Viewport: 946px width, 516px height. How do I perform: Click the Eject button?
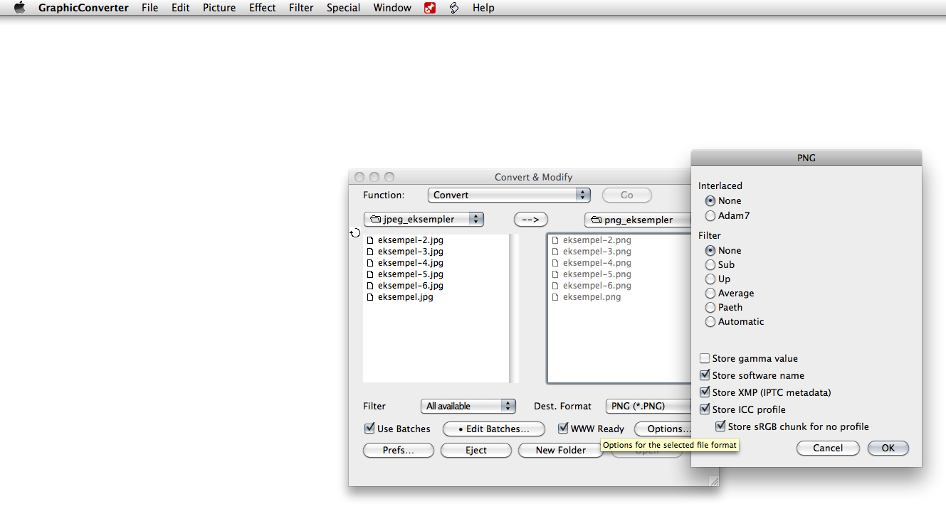476,450
